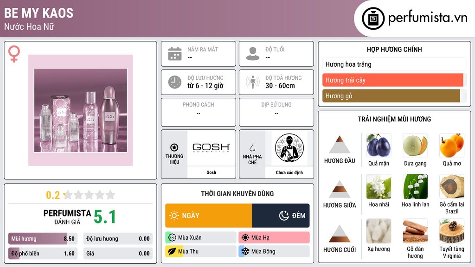The width and height of the screenshot is (475, 267).
Task: Open the Chưa xác định perfumer label
Action: click(289, 172)
